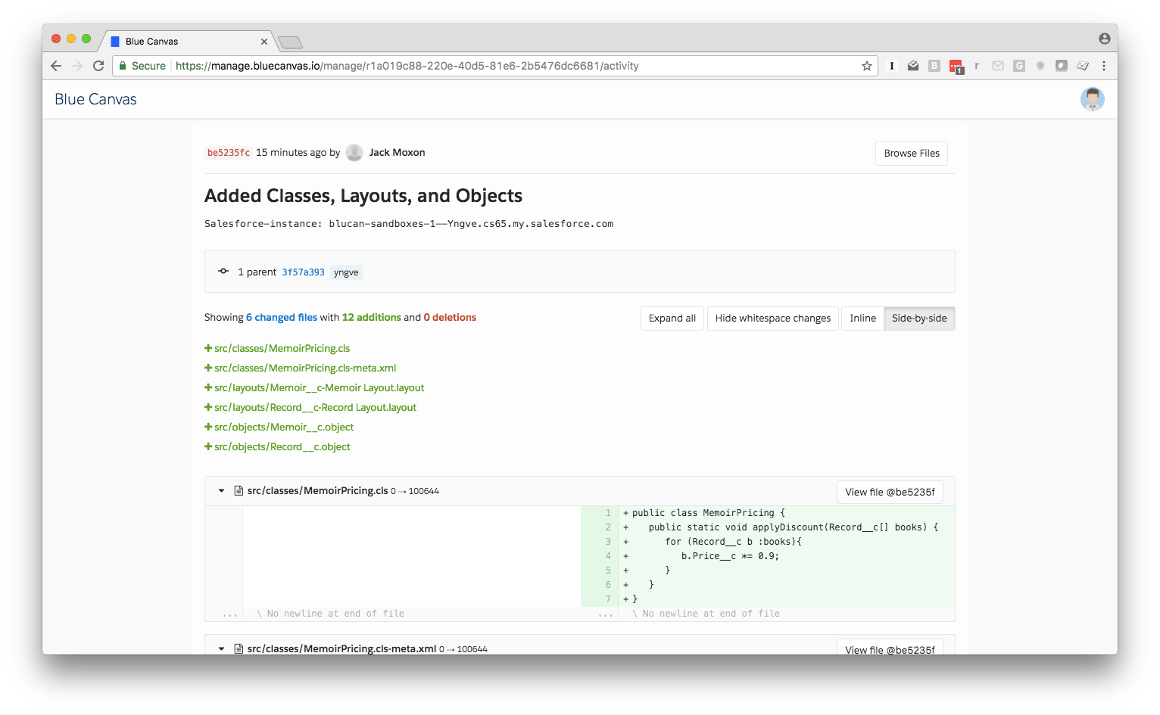This screenshot has height=715, width=1160.
Task: Click the '0 deletions' text
Action: click(450, 317)
